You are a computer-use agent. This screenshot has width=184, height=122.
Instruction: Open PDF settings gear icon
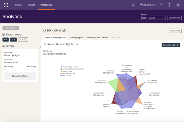tap(25, 40)
